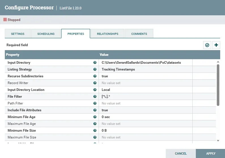Click help icon beside Include File Attributes

tap(95, 110)
